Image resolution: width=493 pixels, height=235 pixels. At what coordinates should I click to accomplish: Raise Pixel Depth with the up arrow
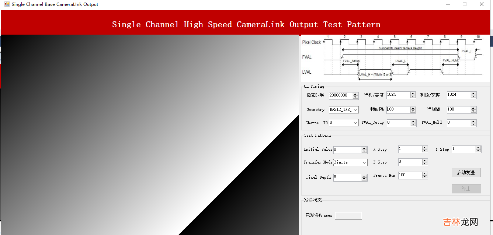[364, 176]
